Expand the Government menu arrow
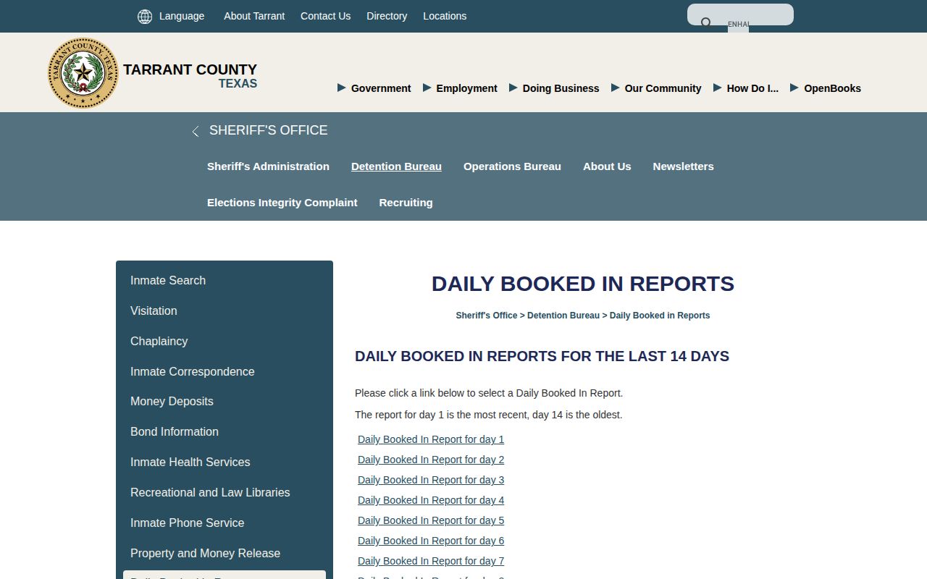This screenshot has width=927, height=579. tap(341, 88)
